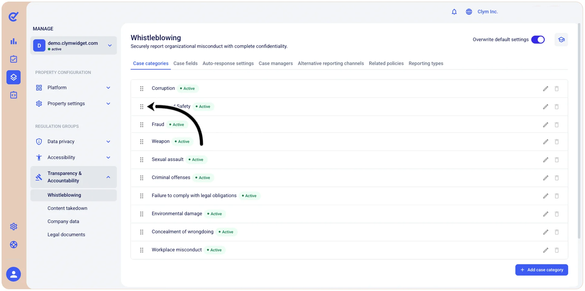585x291 pixels.
Task: Expand the Platform section
Action: click(74, 88)
